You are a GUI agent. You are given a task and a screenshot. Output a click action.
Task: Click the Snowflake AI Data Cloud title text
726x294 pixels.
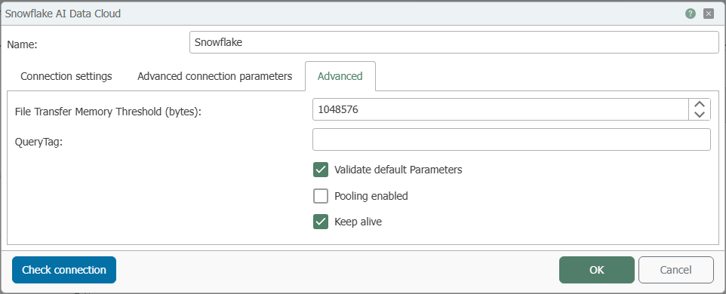click(63, 14)
